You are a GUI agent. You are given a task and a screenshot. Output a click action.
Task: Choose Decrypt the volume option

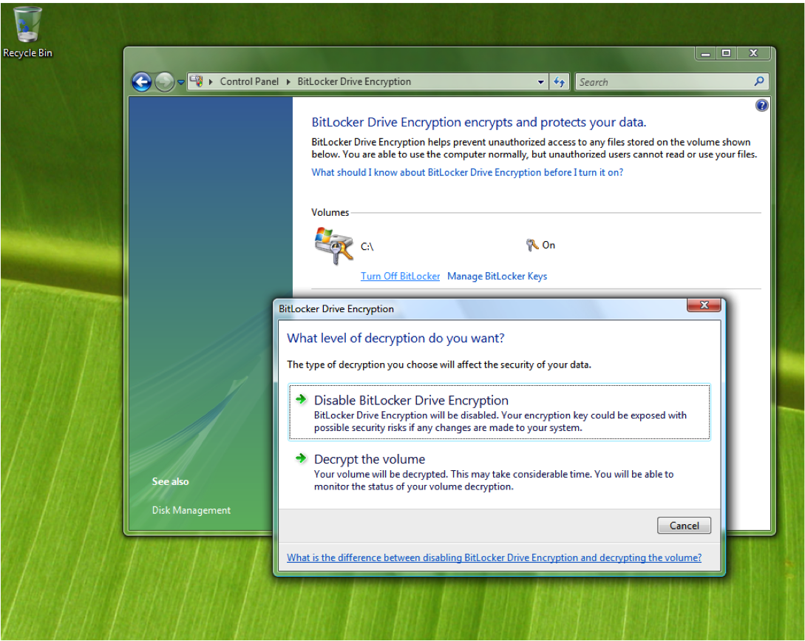point(499,472)
